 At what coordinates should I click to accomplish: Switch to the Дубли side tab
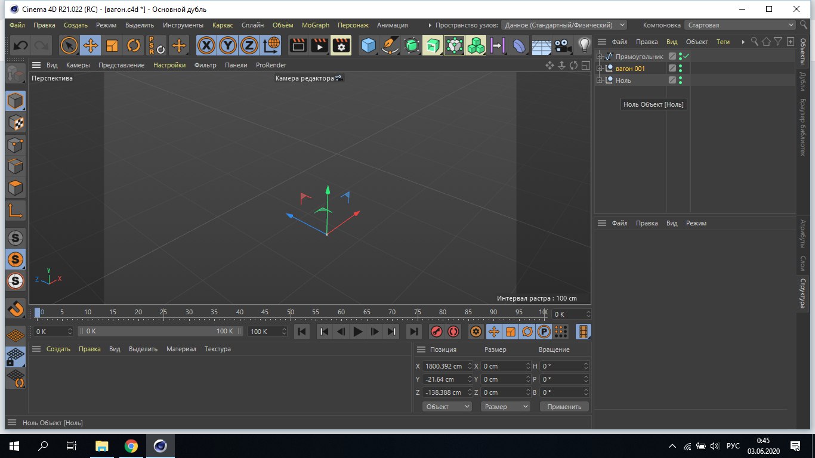pyautogui.click(x=803, y=82)
